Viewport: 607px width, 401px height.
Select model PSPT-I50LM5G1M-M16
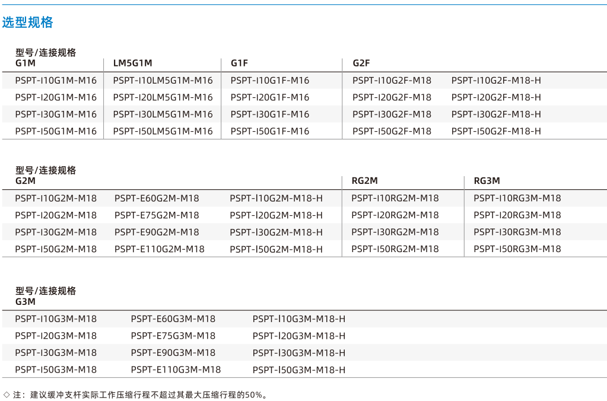tap(163, 131)
